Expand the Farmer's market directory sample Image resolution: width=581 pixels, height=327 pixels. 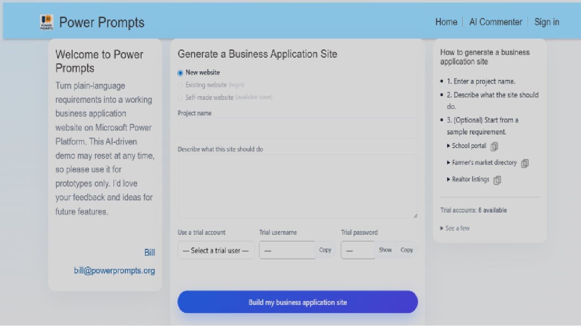(482, 163)
